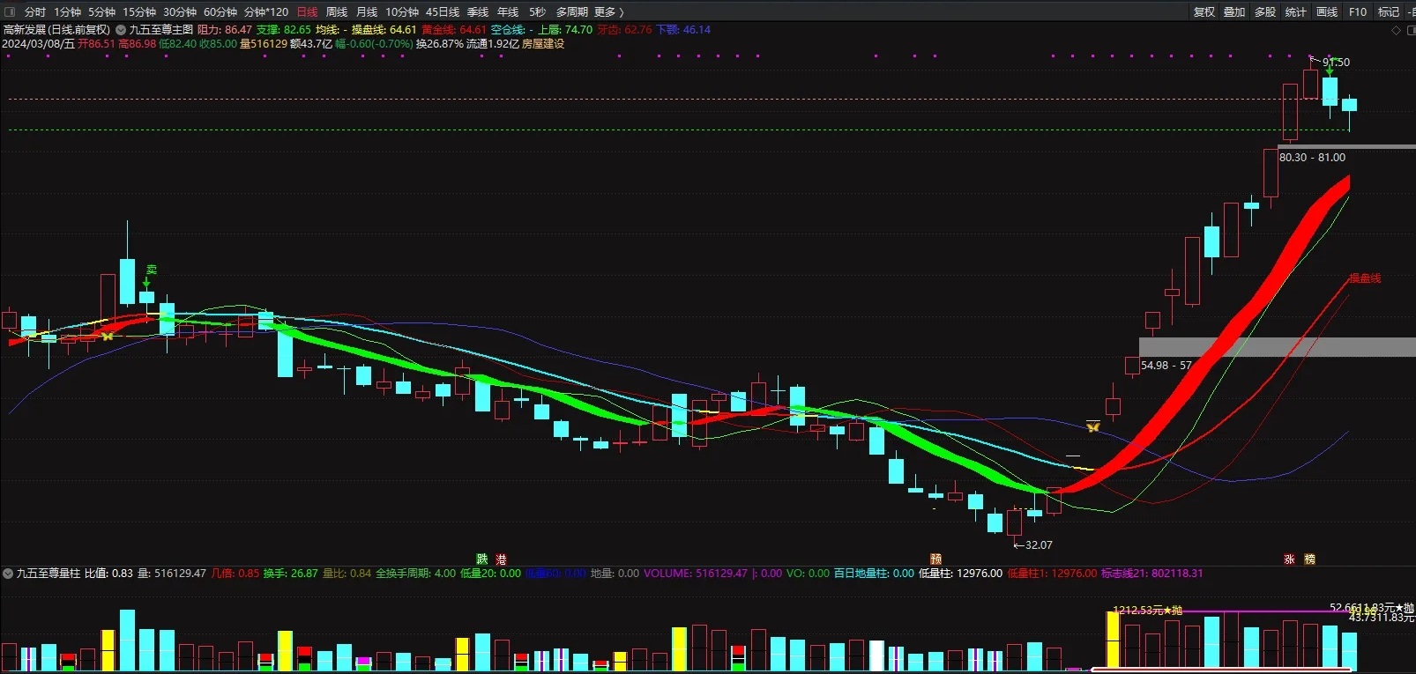The image size is (1416, 674).
Task: Click the panel toggle icon before 分时
Action: click(x=10, y=11)
